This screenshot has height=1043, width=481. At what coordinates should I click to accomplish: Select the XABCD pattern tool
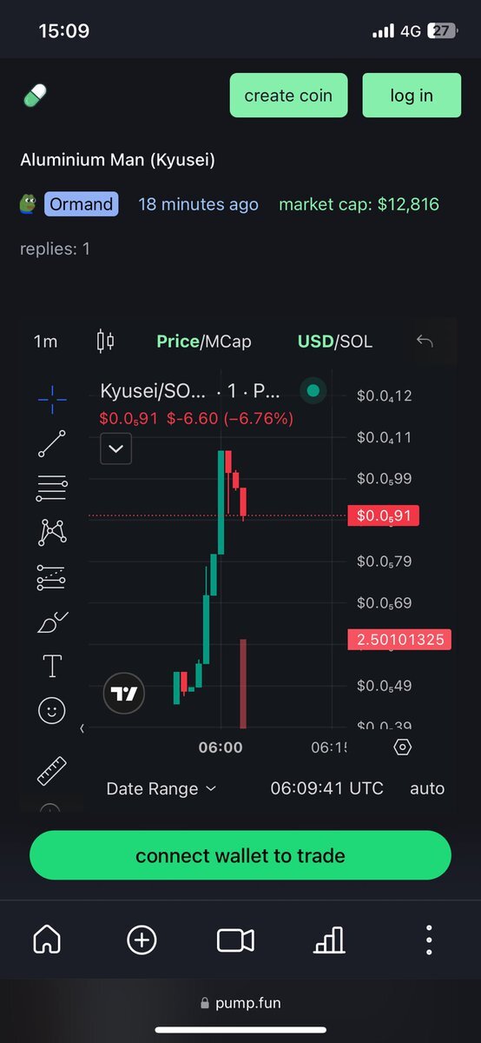point(52,532)
